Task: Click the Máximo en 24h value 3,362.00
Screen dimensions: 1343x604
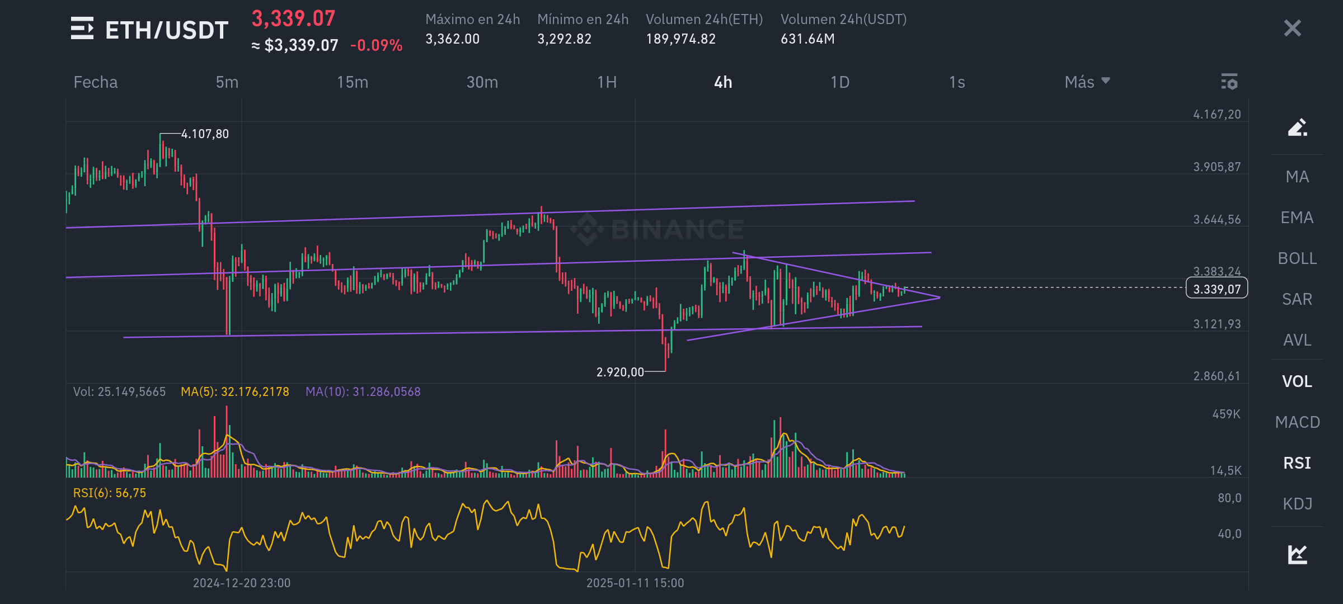Action: point(452,39)
